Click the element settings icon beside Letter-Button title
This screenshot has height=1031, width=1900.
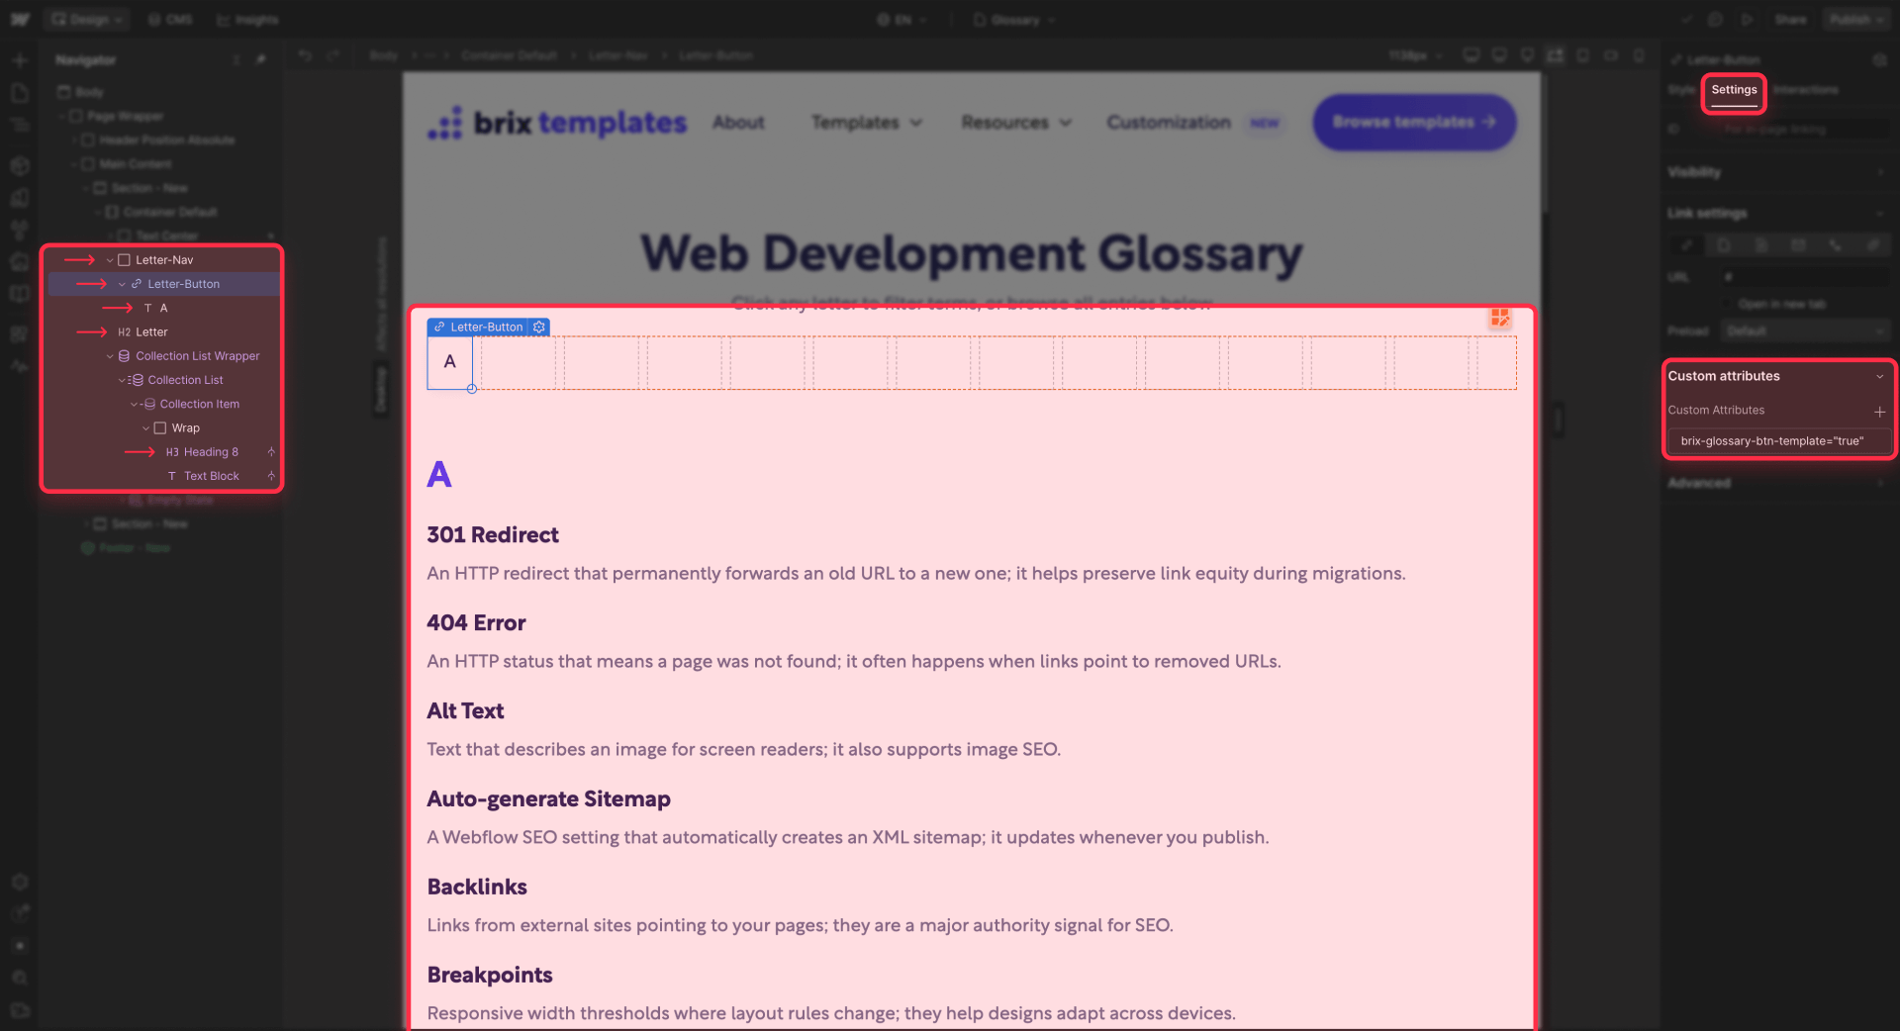click(1879, 60)
